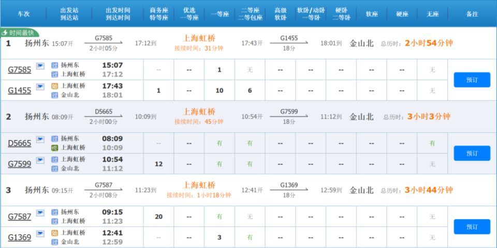
Task: Select 一等座 有 cell for G7587
Action: [x=220, y=216]
